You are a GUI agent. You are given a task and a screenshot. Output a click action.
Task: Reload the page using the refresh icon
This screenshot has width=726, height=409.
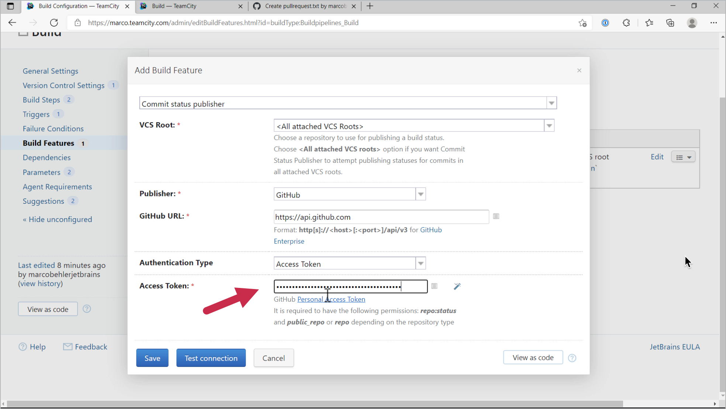click(x=54, y=23)
